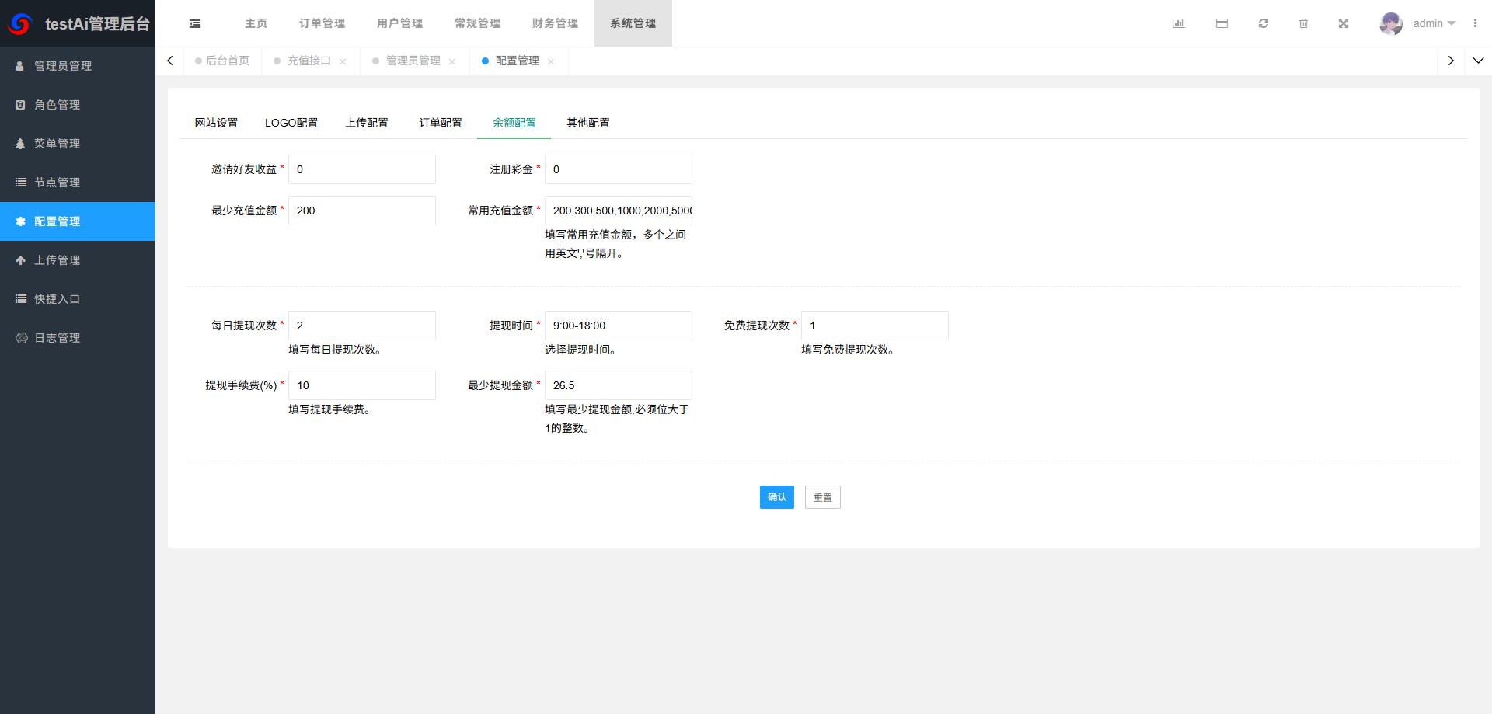
Task: Open 日志管理 in the sidebar
Action: click(x=56, y=337)
